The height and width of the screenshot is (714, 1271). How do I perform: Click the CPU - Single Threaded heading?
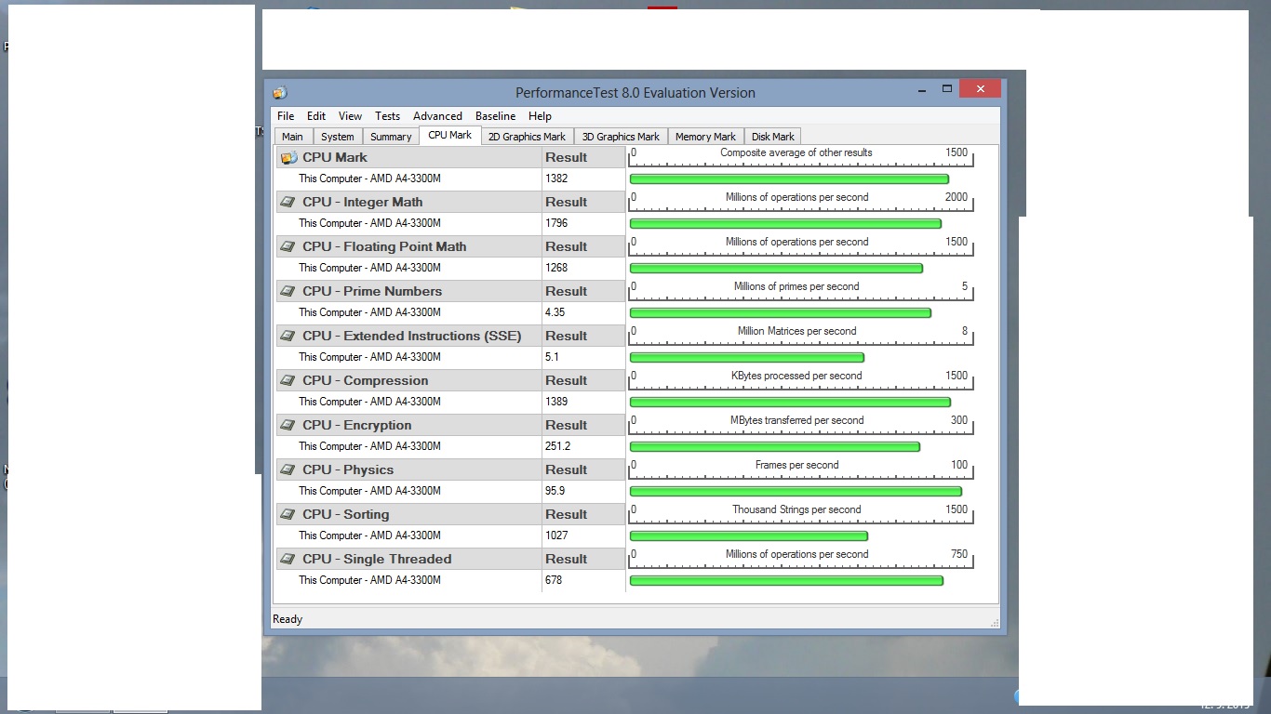(377, 559)
